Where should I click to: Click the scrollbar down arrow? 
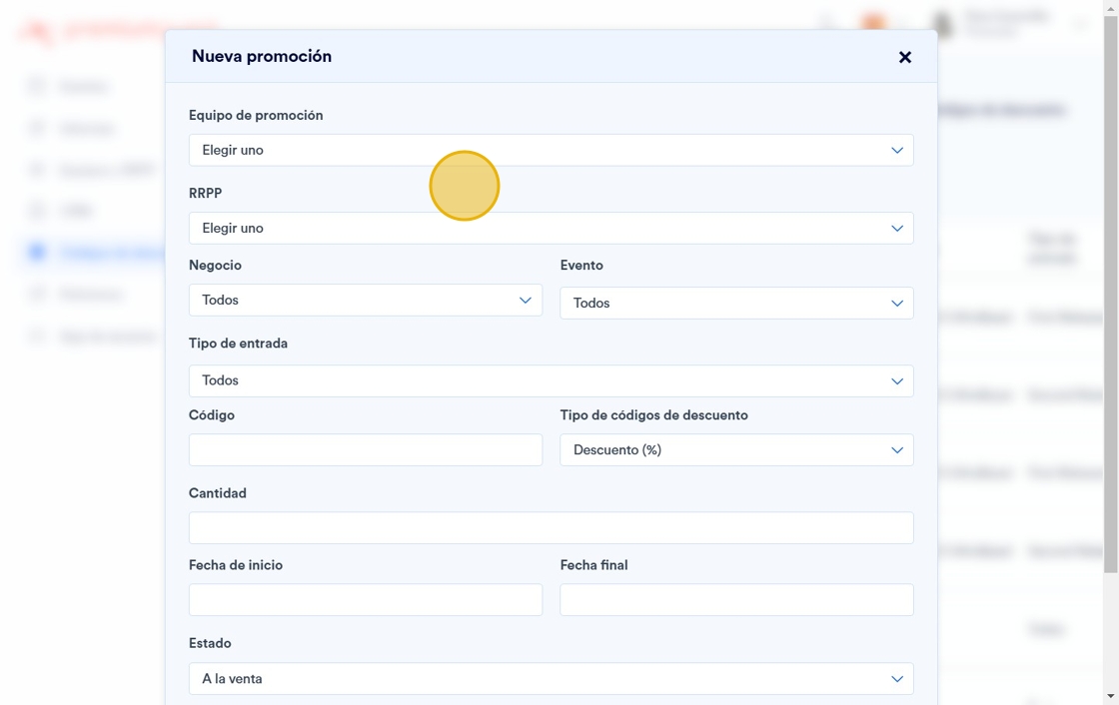coord(1110,696)
